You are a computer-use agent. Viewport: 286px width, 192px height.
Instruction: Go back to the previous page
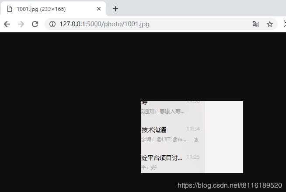[7, 24]
